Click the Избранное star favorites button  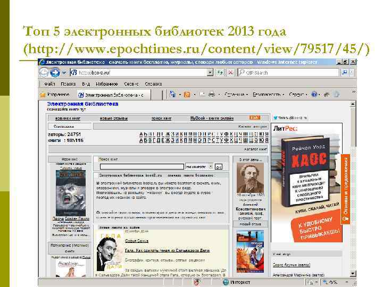pos(56,95)
